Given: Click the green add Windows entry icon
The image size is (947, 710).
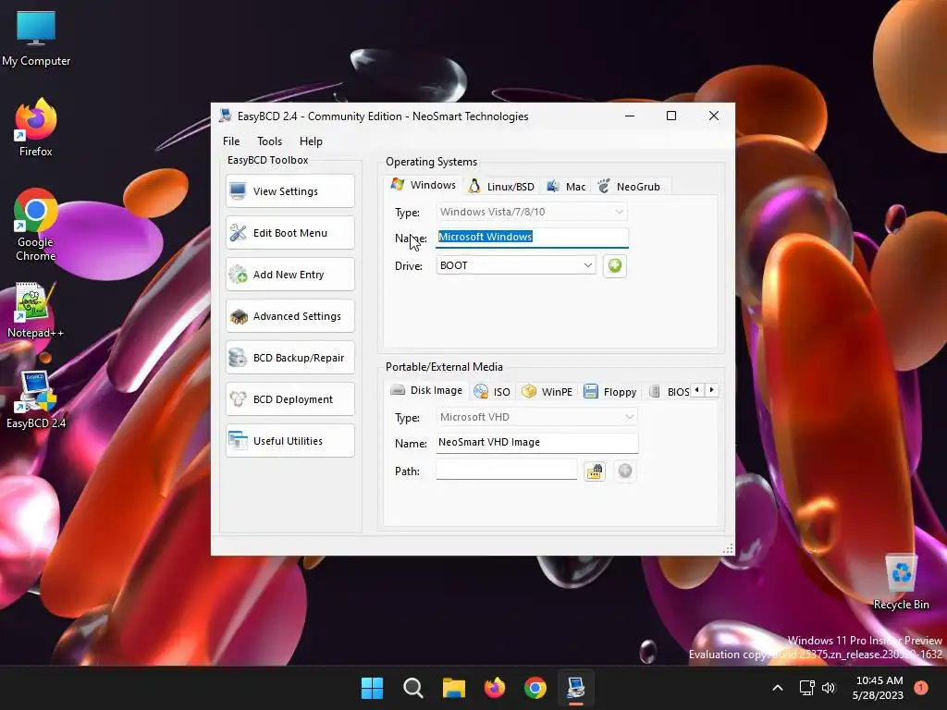Looking at the screenshot, I should 615,265.
